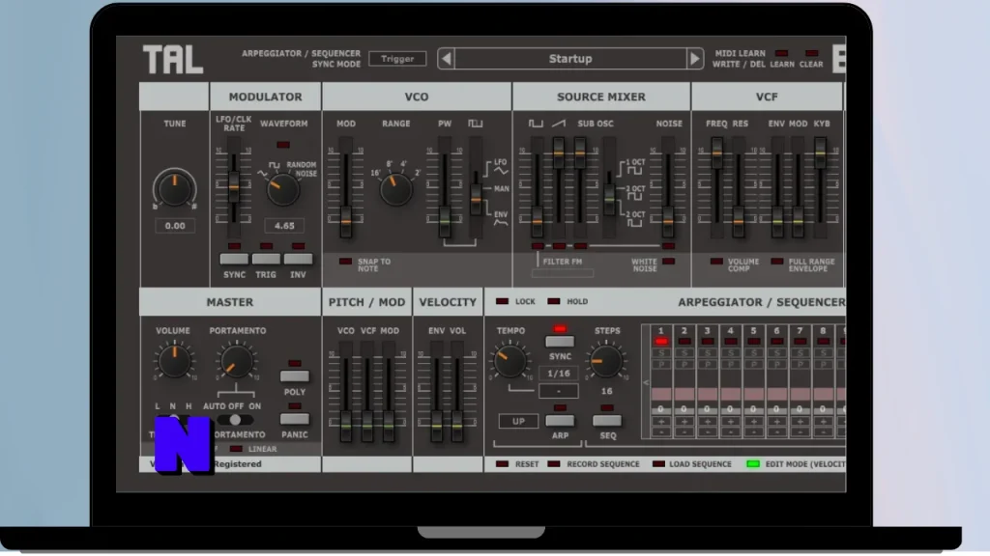Screen dimensions: 990x556
Task: Toggle the arpeggiator LOCK LED
Action: pos(502,301)
